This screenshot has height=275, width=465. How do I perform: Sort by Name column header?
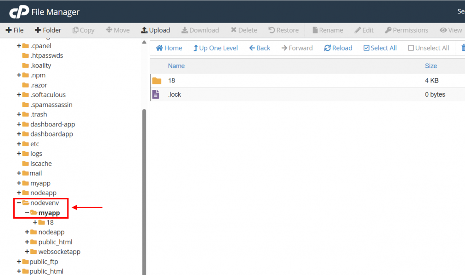click(176, 66)
